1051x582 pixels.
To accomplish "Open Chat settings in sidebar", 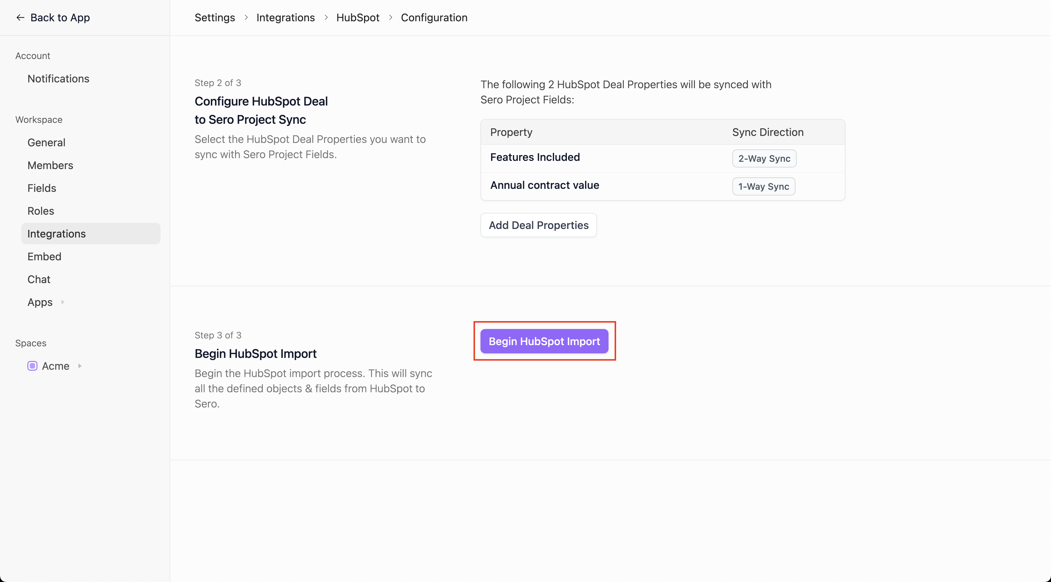I will coord(39,279).
